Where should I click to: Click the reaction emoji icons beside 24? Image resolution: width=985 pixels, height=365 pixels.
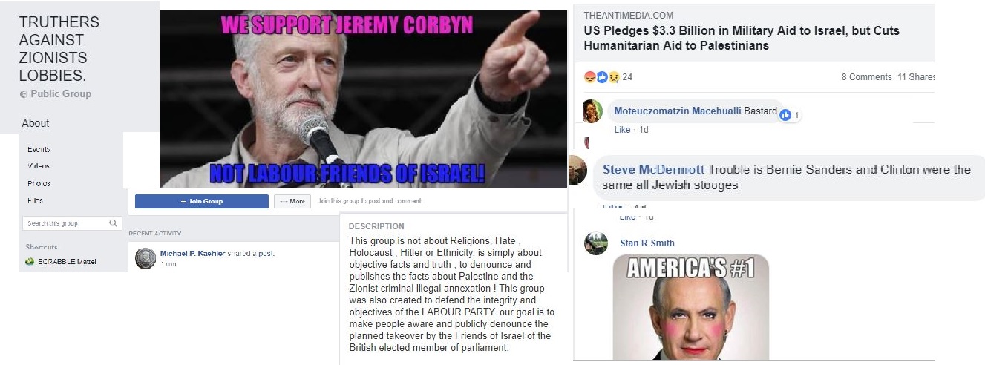tap(602, 77)
